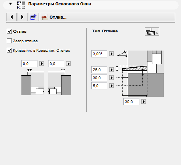Go to next settings page arrow
The width and height of the screenshot is (181, 165).
point(23,17)
